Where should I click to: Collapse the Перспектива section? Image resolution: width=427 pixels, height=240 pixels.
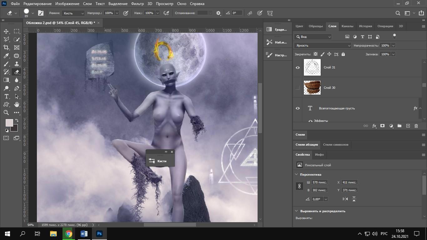point(297,174)
